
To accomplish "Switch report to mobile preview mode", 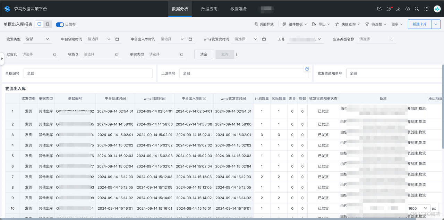I will (x=47, y=24).
